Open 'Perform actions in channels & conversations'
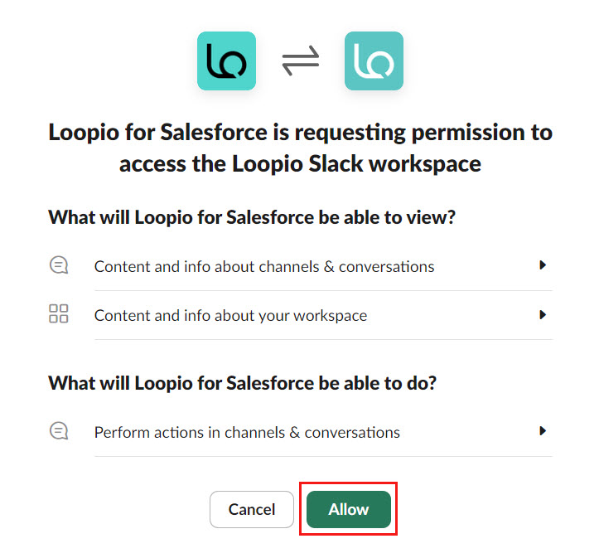This screenshot has width=599, height=558. point(247,432)
